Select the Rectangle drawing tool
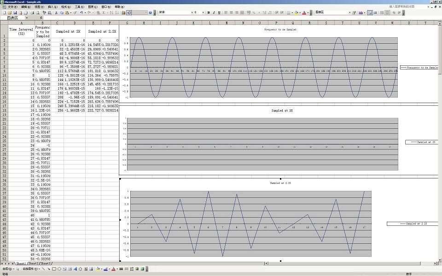442x276 pixels. (54, 269)
